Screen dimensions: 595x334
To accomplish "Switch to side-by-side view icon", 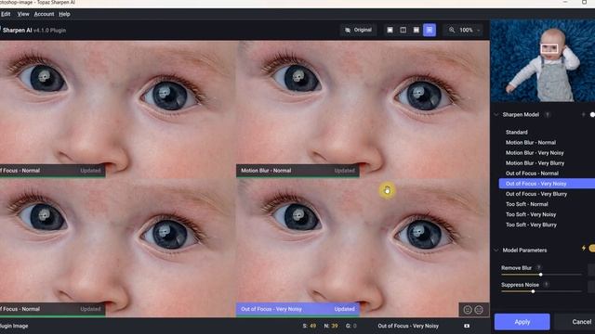I will [416, 30].
